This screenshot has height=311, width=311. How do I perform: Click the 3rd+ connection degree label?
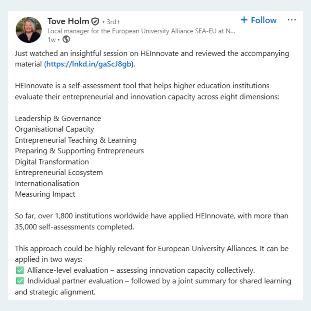[113, 22]
